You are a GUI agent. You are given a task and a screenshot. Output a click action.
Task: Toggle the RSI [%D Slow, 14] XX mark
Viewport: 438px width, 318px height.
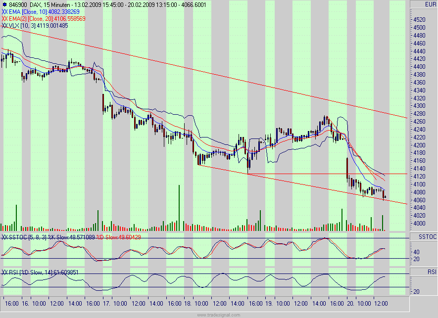pos(4,272)
